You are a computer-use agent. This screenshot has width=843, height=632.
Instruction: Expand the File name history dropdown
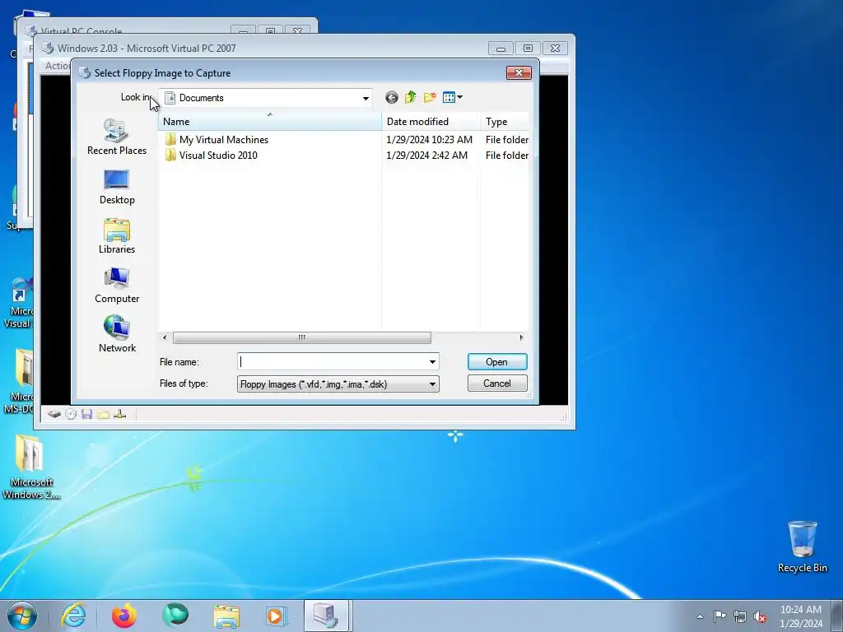(432, 362)
